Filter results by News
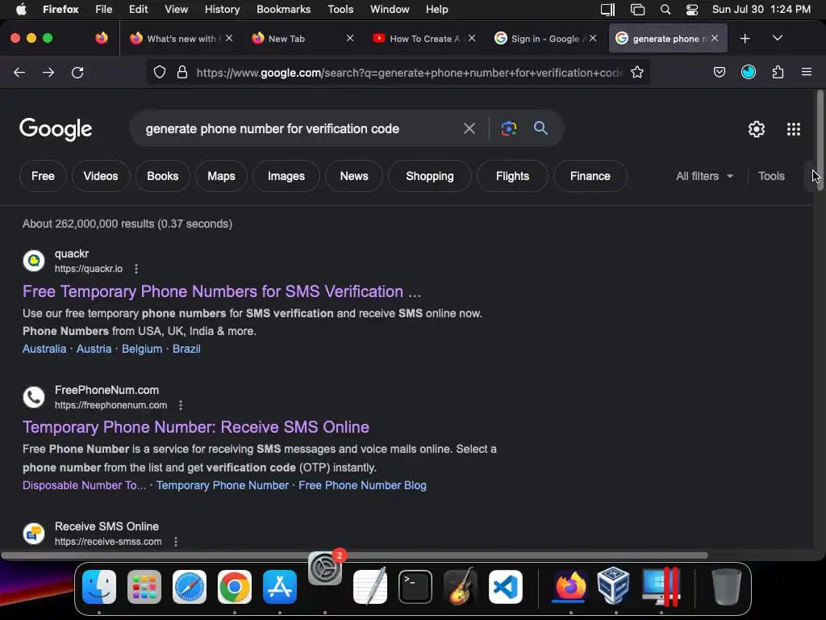 click(x=354, y=176)
